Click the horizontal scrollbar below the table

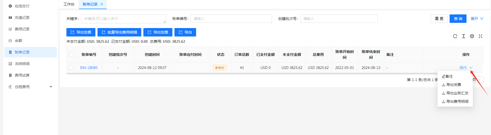point(237,74)
